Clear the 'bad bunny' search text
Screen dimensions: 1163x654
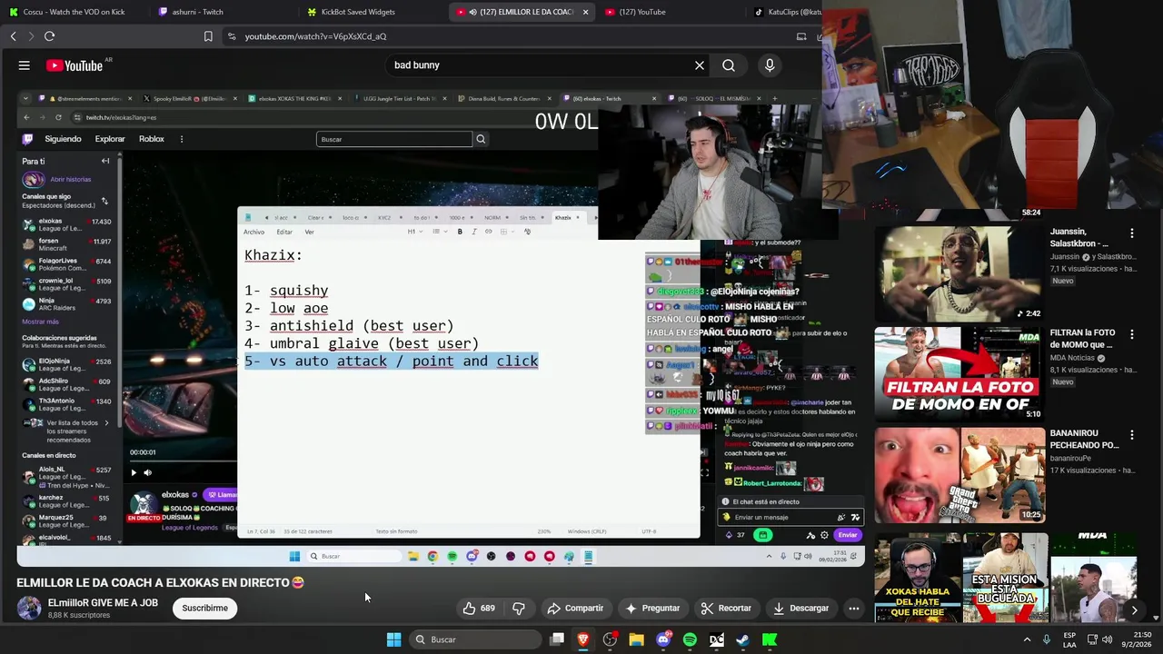click(700, 65)
